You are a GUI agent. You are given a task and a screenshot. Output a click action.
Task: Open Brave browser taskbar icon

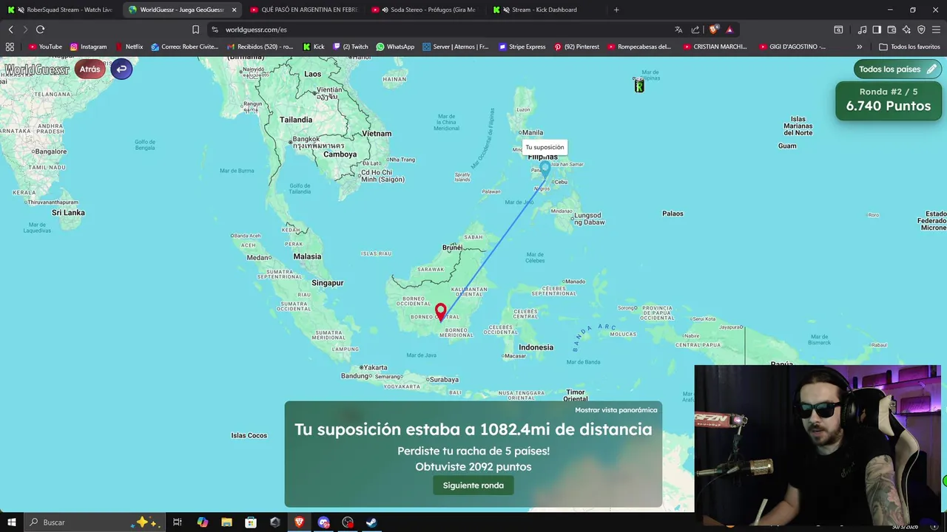300,522
